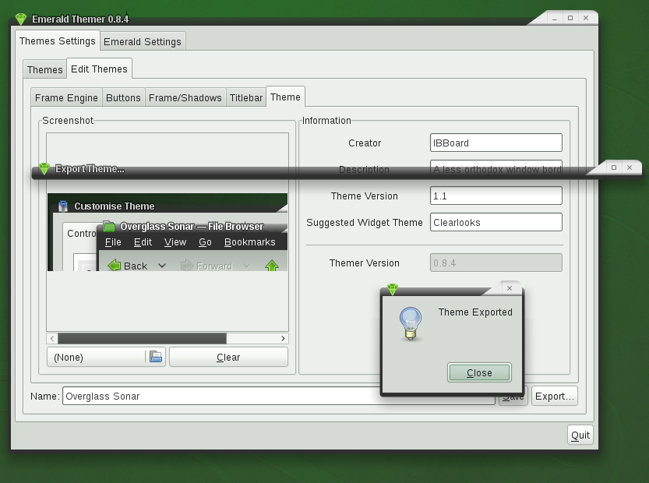
Task: Click the Information group heading
Action: pos(326,121)
